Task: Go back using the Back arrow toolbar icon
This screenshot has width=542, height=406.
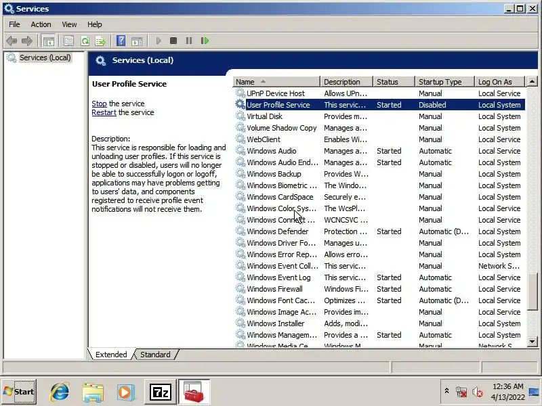Action: (12, 41)
